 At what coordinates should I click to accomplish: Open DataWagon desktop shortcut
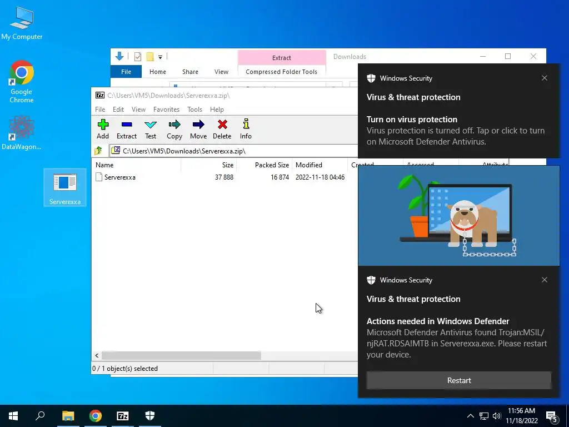pos(22,132)
